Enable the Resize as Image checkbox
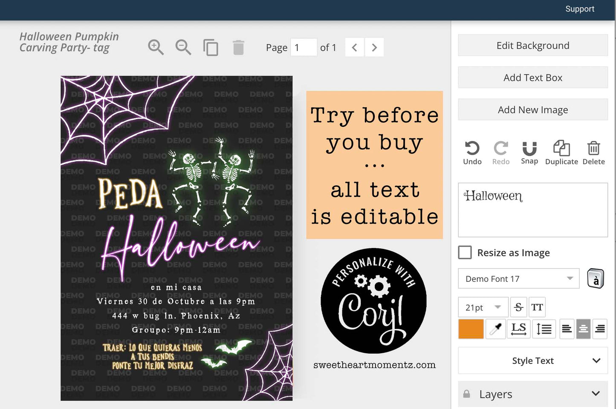 coord(465,252)
